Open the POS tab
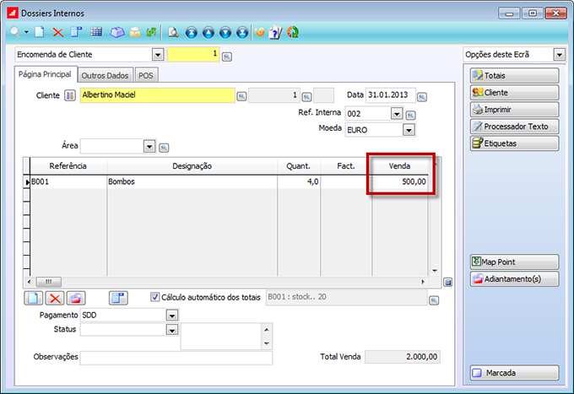This screenshot has height=394, width=574. click(146, 75)
